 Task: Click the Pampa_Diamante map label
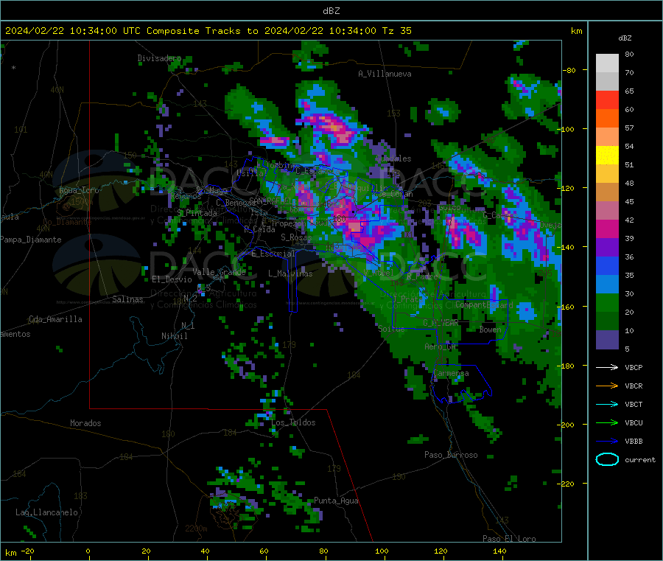coord(31,240)
